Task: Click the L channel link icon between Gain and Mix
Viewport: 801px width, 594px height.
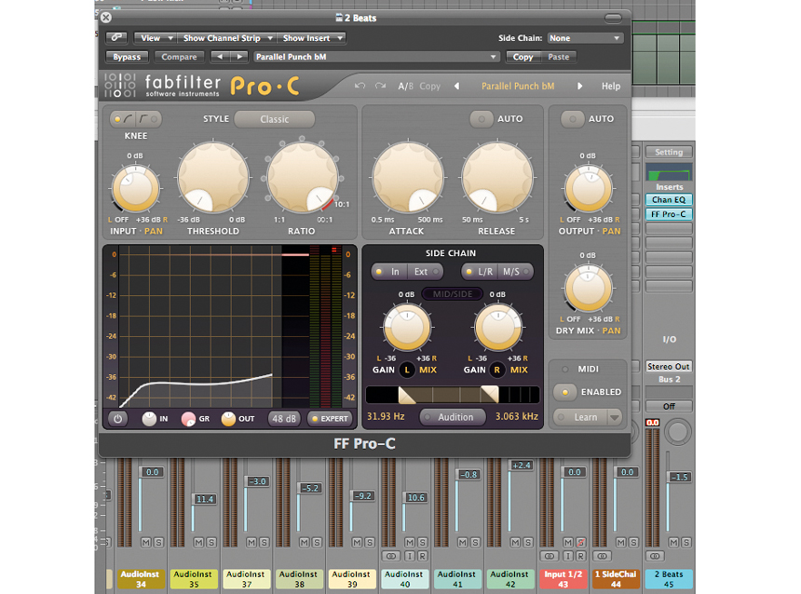Action: [x=407, y=370]
